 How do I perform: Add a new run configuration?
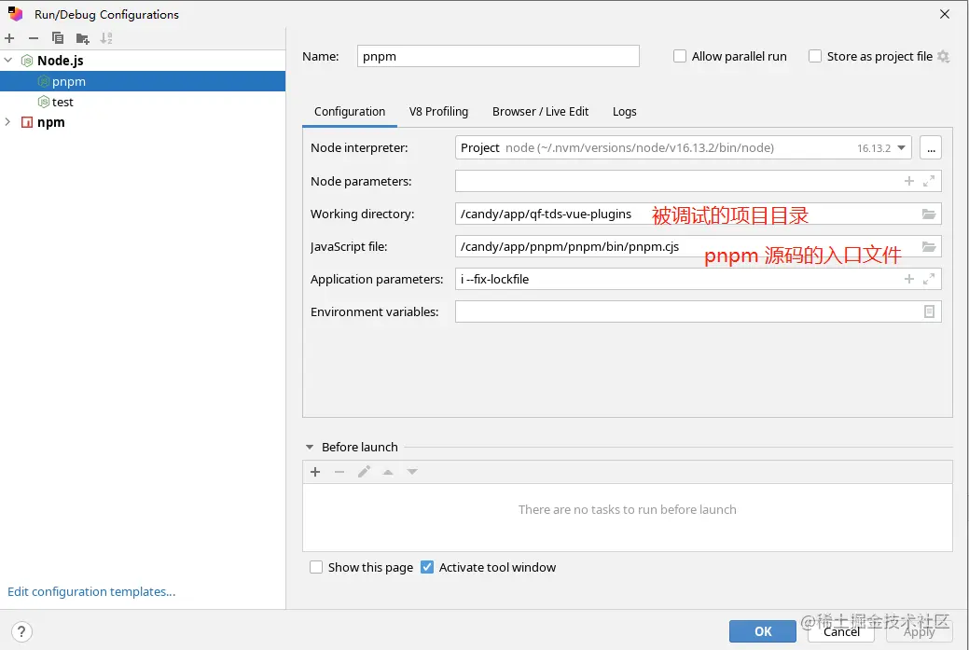(x=9, y=38)
